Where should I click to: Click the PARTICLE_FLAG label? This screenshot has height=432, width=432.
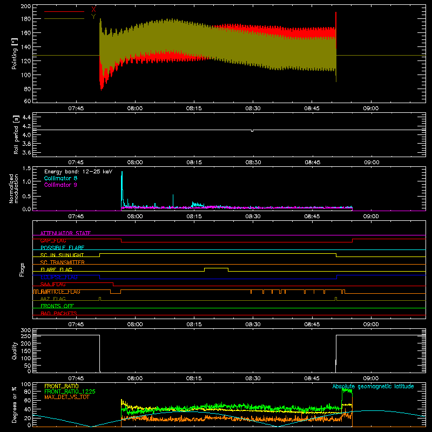[x=60, y=292]
